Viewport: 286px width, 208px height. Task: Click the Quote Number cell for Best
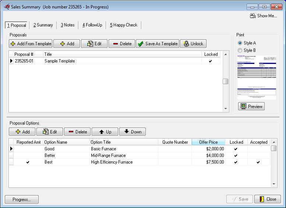(175, 162)
